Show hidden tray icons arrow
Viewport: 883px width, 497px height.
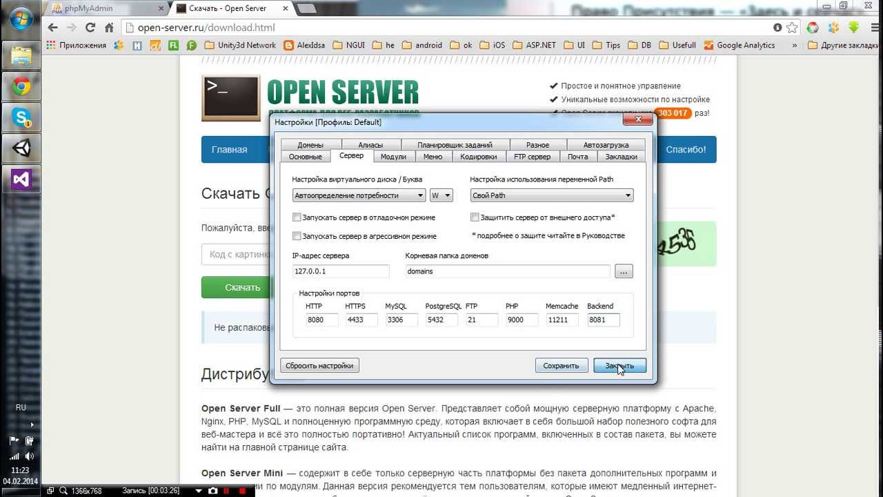[x=32, y=425]
